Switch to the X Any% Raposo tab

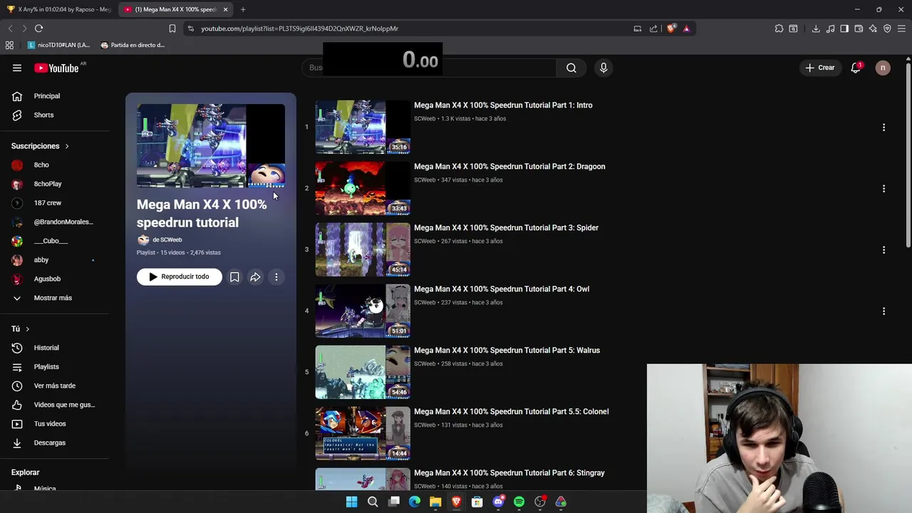(x=58, y=9)
